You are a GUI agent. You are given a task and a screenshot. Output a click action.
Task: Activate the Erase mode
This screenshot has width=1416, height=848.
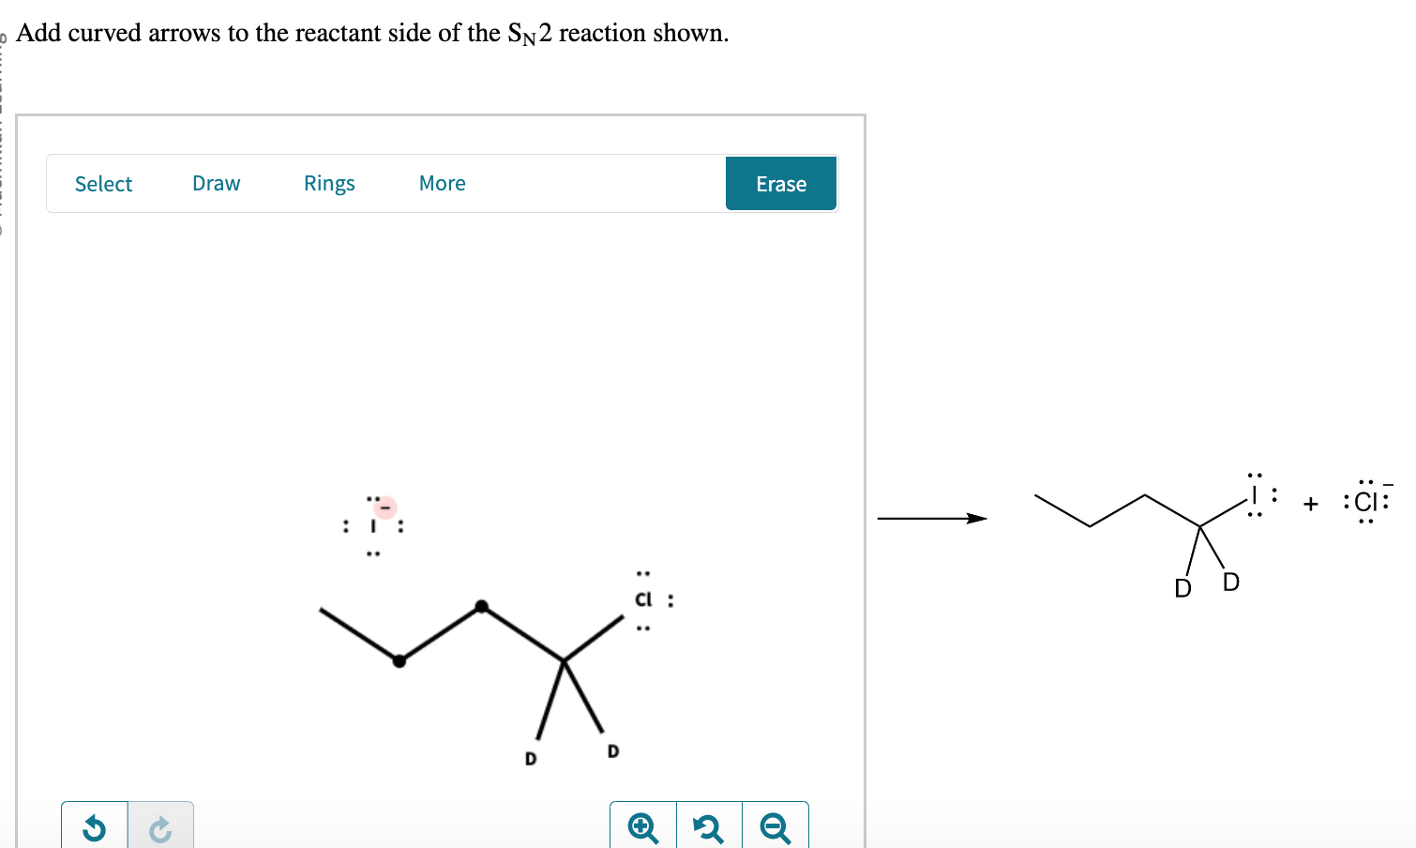click(780, 183)
